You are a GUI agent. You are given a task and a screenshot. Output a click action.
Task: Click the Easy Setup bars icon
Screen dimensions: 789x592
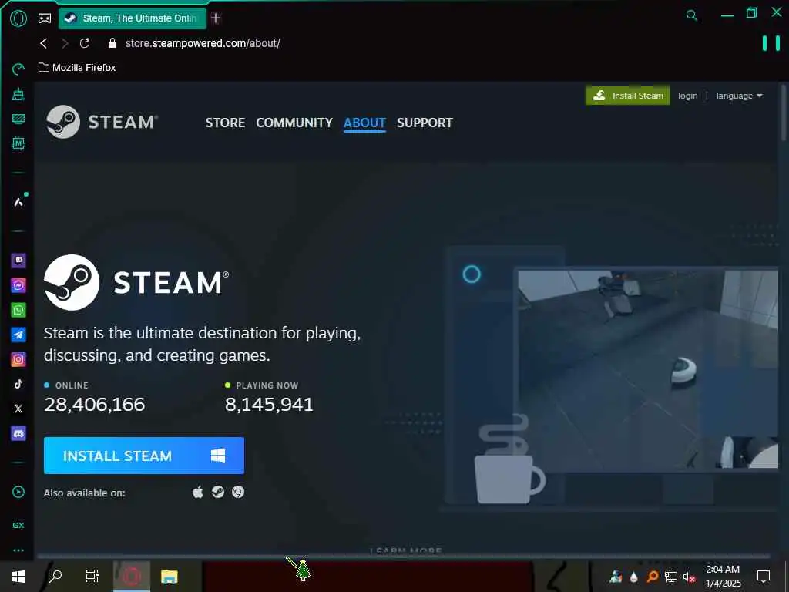771,43
